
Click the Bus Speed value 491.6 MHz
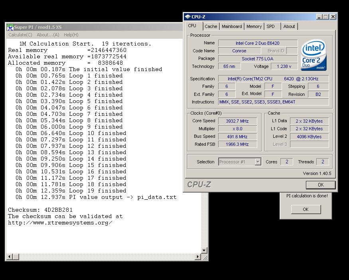tap(237, 137)
